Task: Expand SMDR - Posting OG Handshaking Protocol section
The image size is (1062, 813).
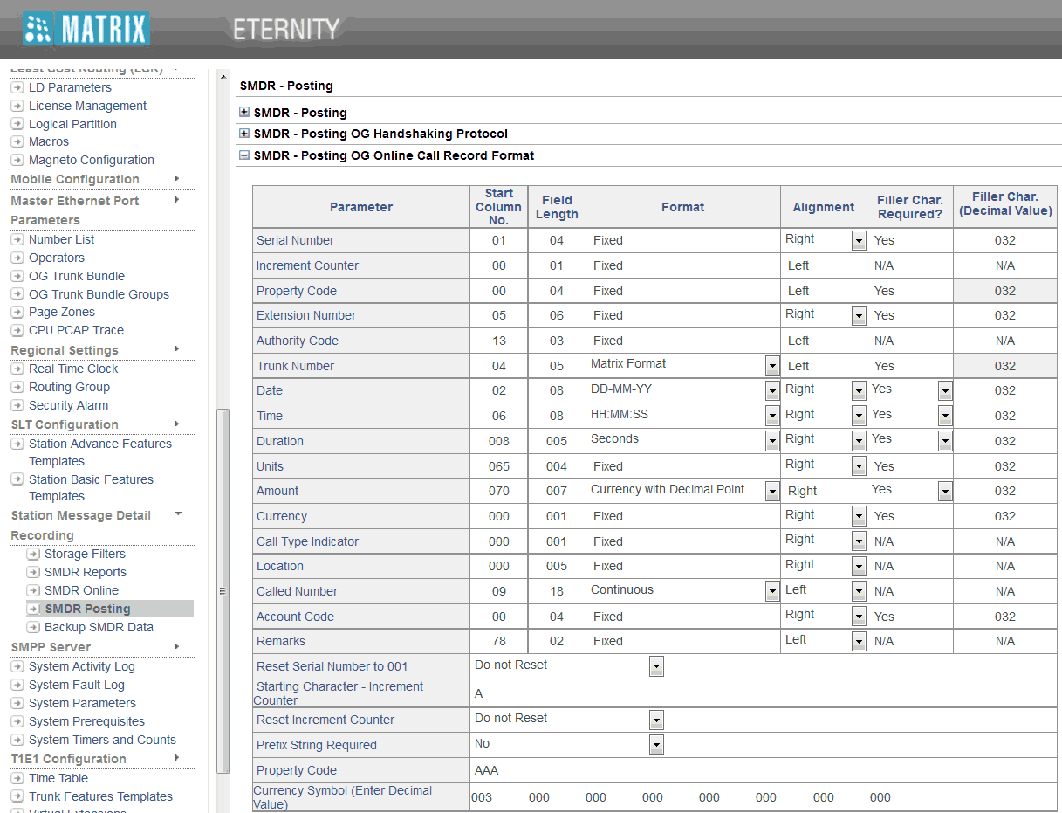Action: tap(244, 133)
